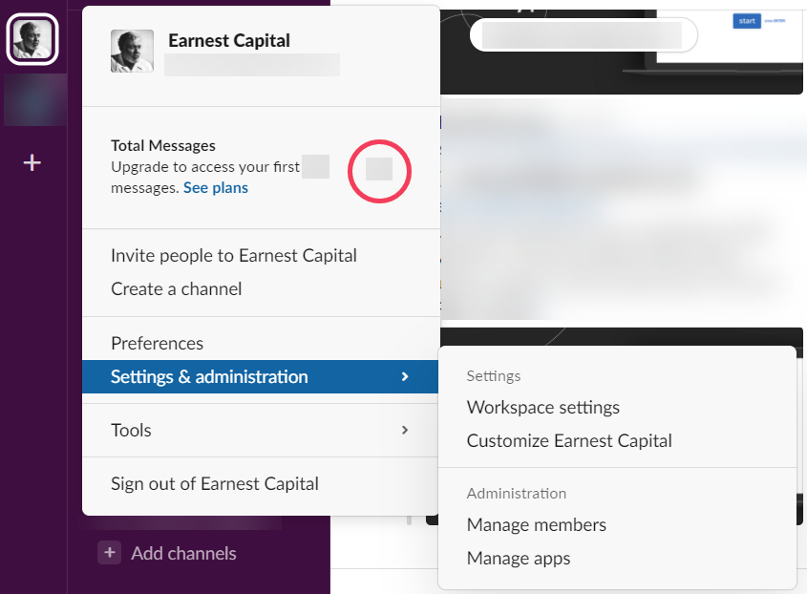Screen dimensions: 807x594
Task: Click the workspace avatar in the menu header
Action: tap(132, 52)
